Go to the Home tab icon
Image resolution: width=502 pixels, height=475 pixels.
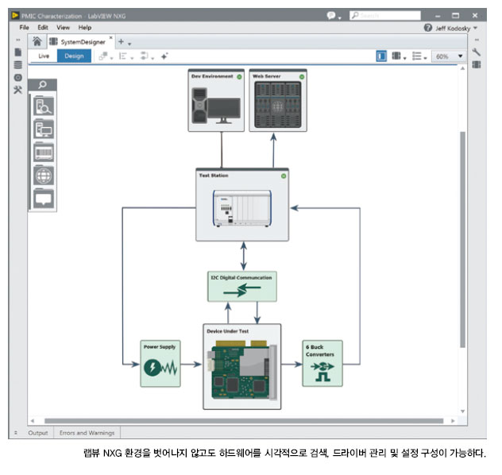tap(37, 41)
